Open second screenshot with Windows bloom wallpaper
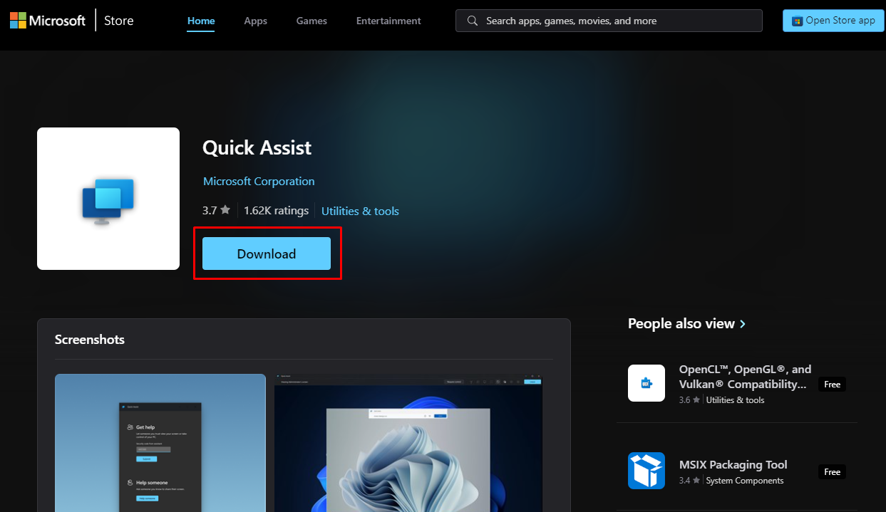This screenshot has width=886, height=512. pyautogui.click(x=408, y=443)
